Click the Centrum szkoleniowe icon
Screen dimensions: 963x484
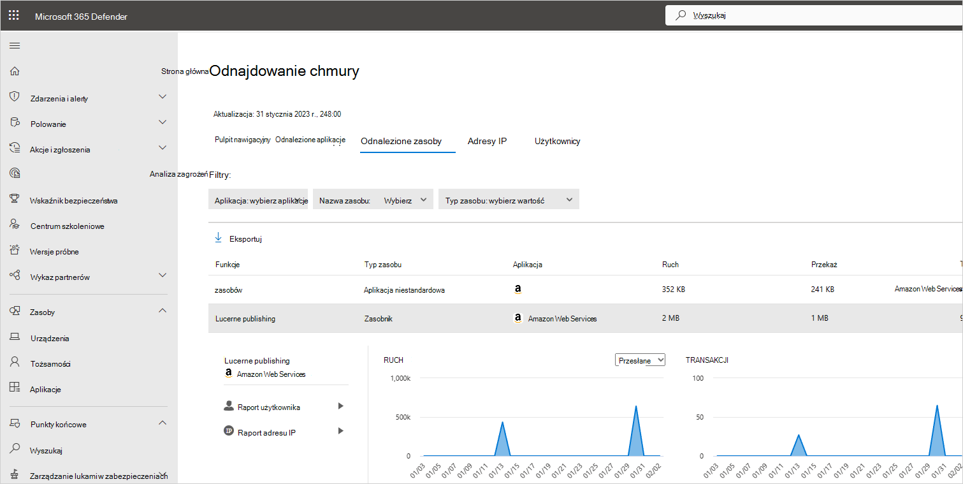(x=15, y=224)
